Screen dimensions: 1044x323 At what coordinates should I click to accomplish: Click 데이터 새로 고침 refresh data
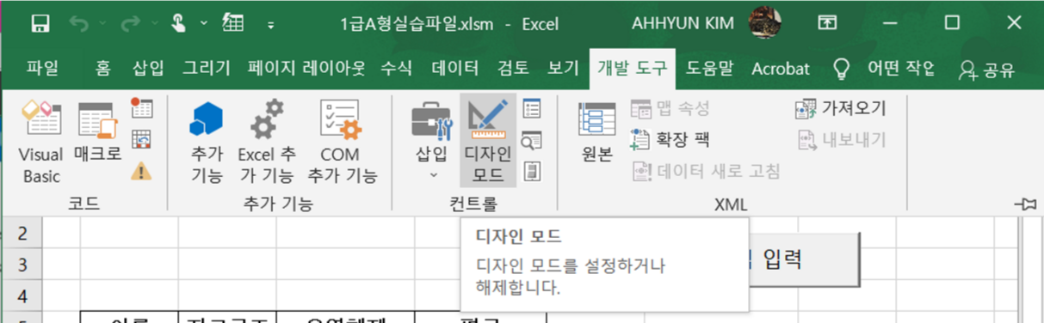click(707, 171)
